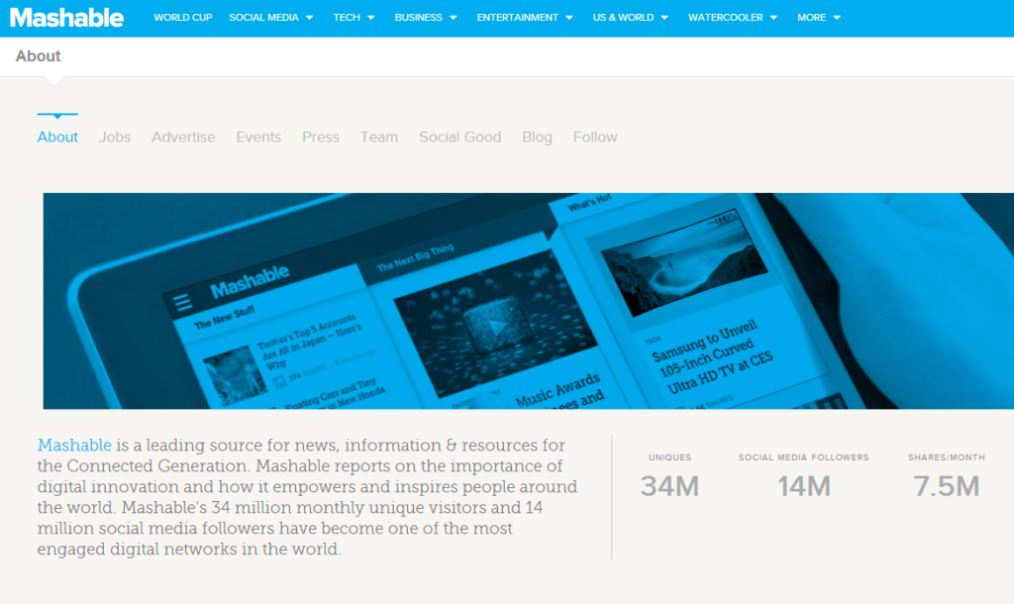Expand the US & World dropdown arrow
The height and width of the screenshot is (604, 1014).
[x=664, y=18]
